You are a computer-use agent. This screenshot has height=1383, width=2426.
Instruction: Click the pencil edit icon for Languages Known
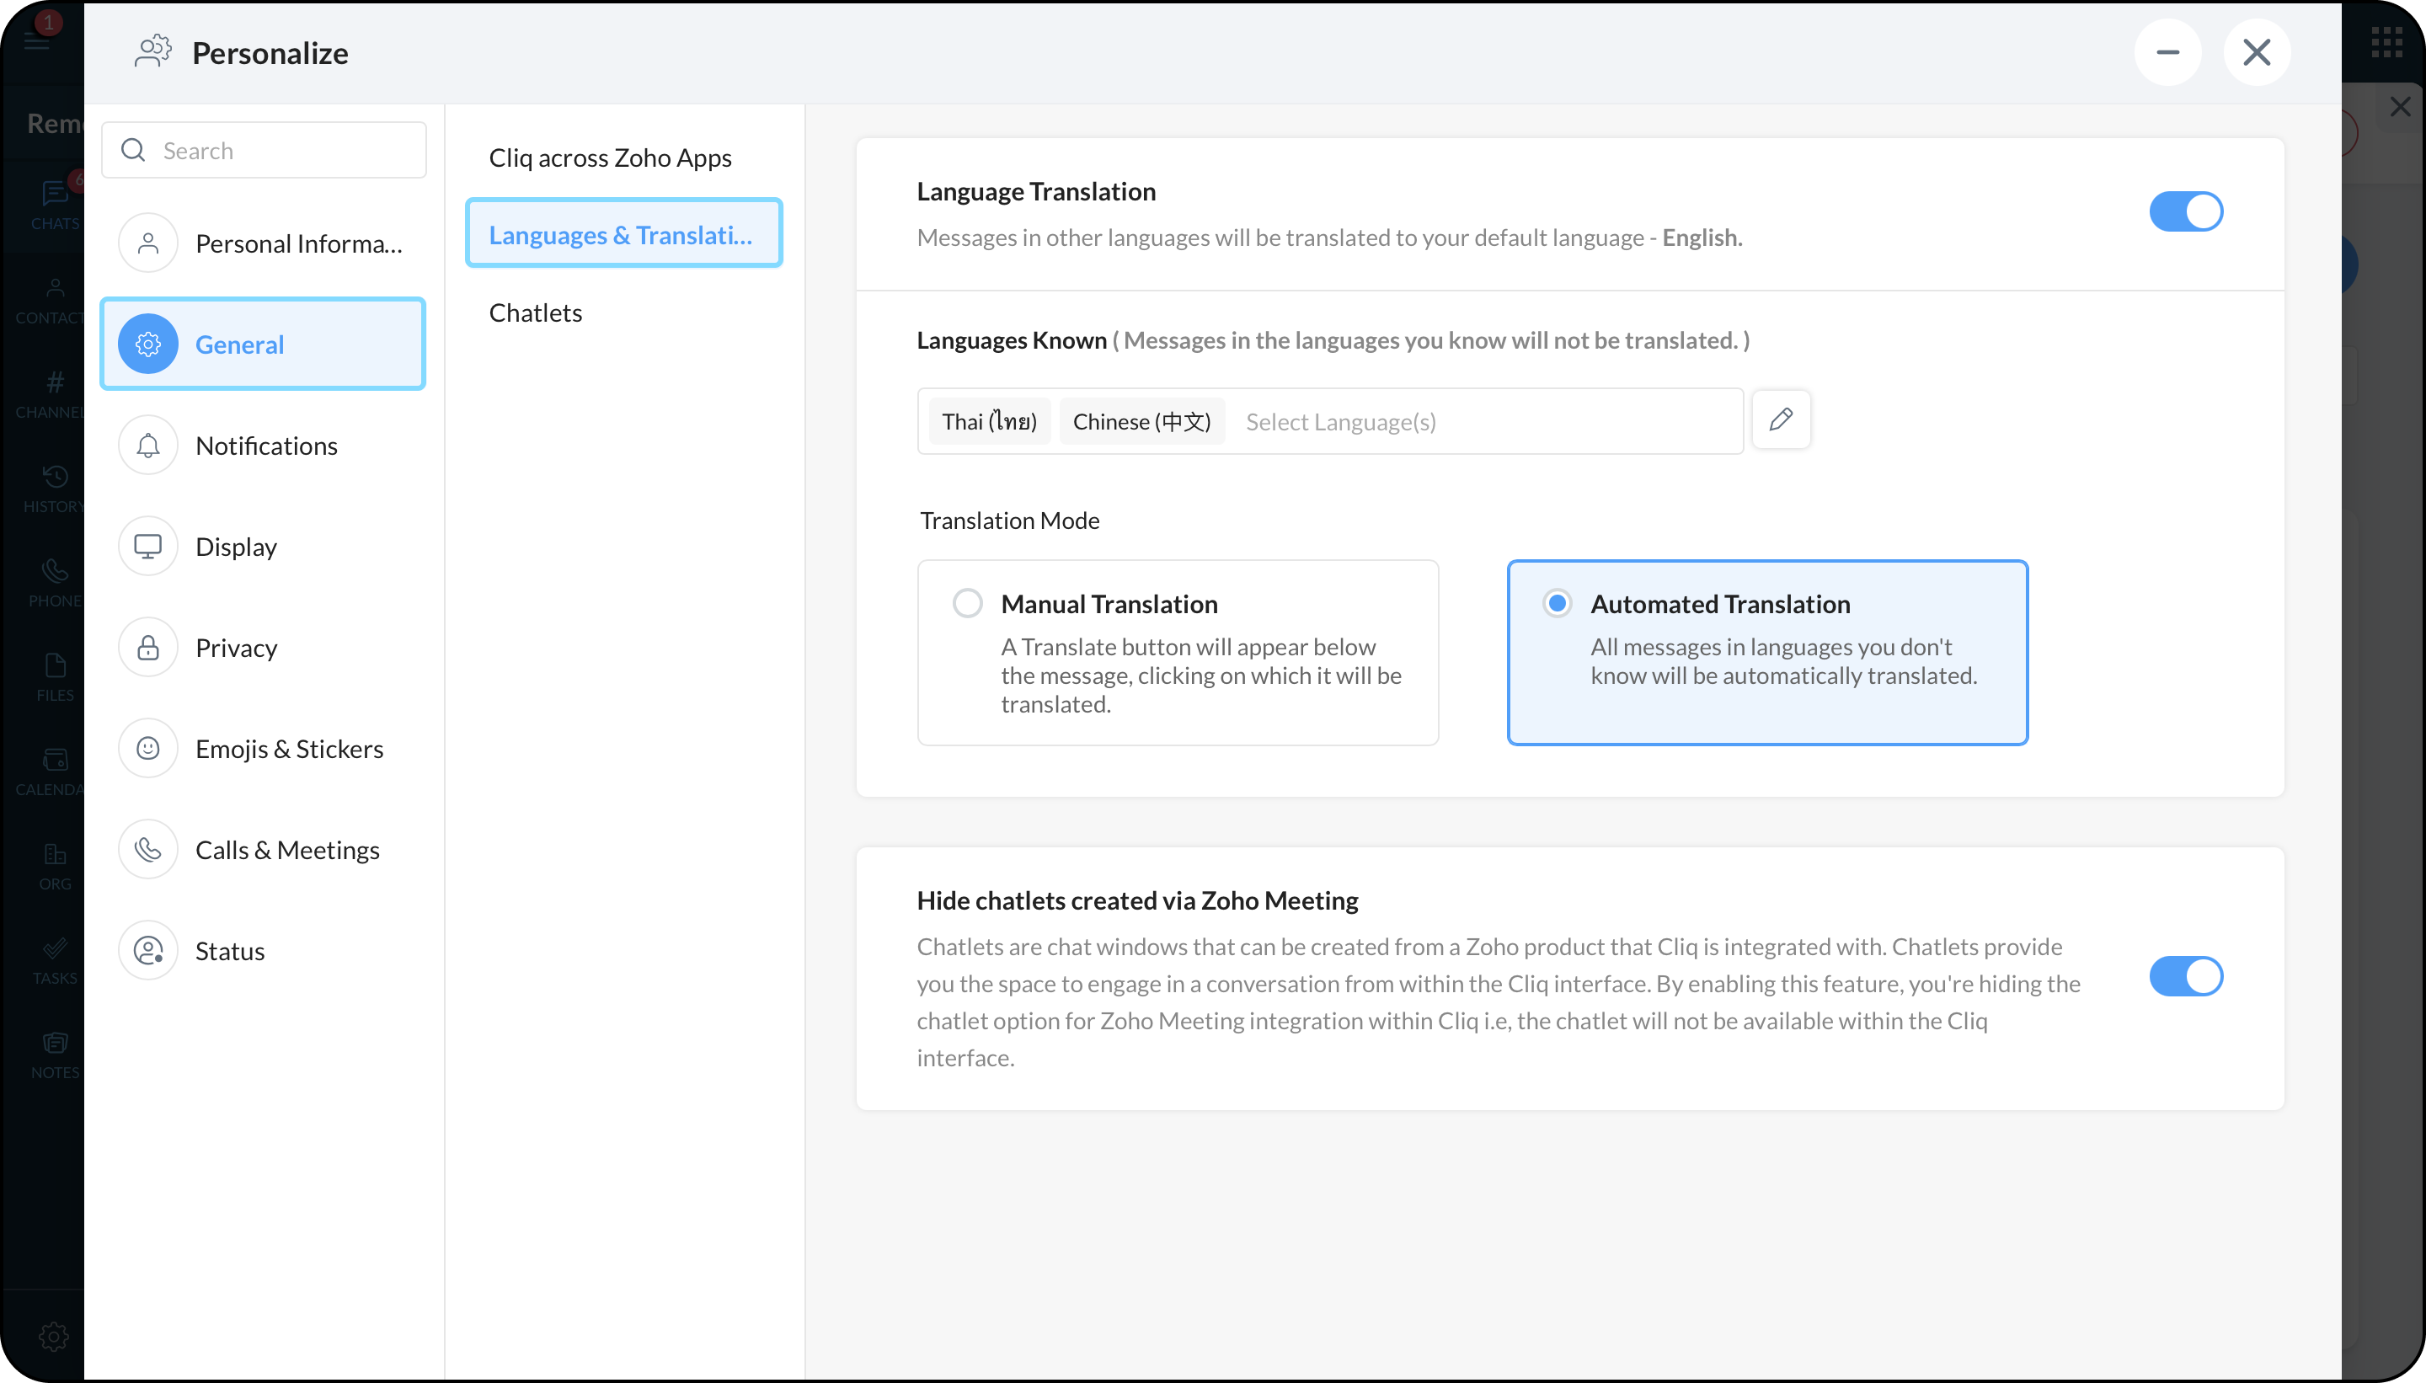(1780, 419)
